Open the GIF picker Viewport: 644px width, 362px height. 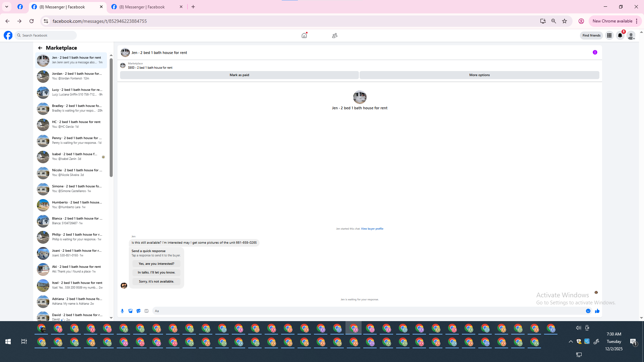(x=147, y=311)
